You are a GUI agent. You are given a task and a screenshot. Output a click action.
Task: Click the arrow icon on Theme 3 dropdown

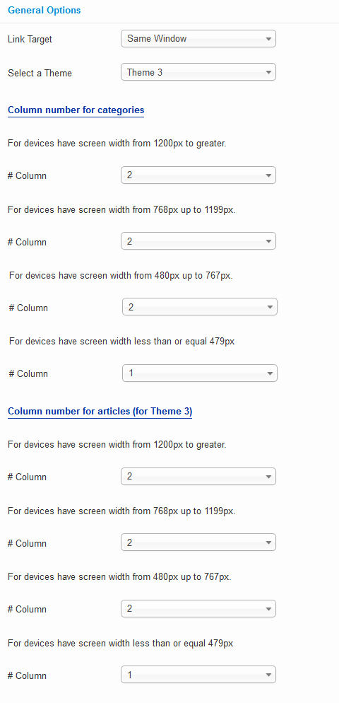point(268,72)
